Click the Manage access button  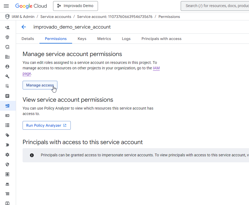40,85
